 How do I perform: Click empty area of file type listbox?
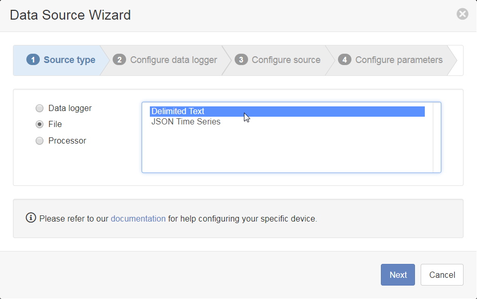[x=287, y=150]
